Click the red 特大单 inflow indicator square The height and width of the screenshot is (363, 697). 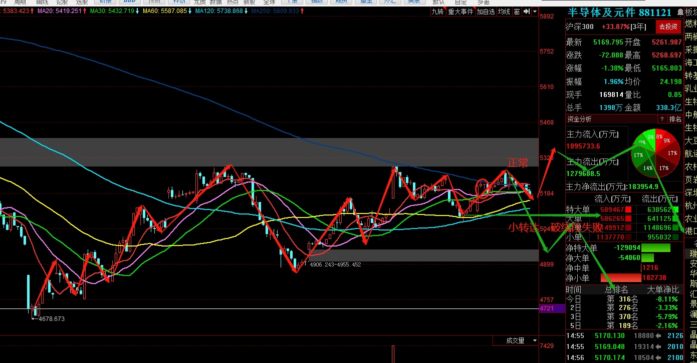pyautogui.click(x=629, y=209)
